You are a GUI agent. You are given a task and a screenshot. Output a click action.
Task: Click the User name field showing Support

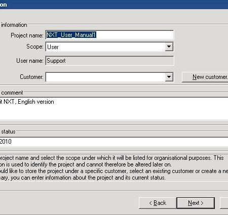(109, 61)
